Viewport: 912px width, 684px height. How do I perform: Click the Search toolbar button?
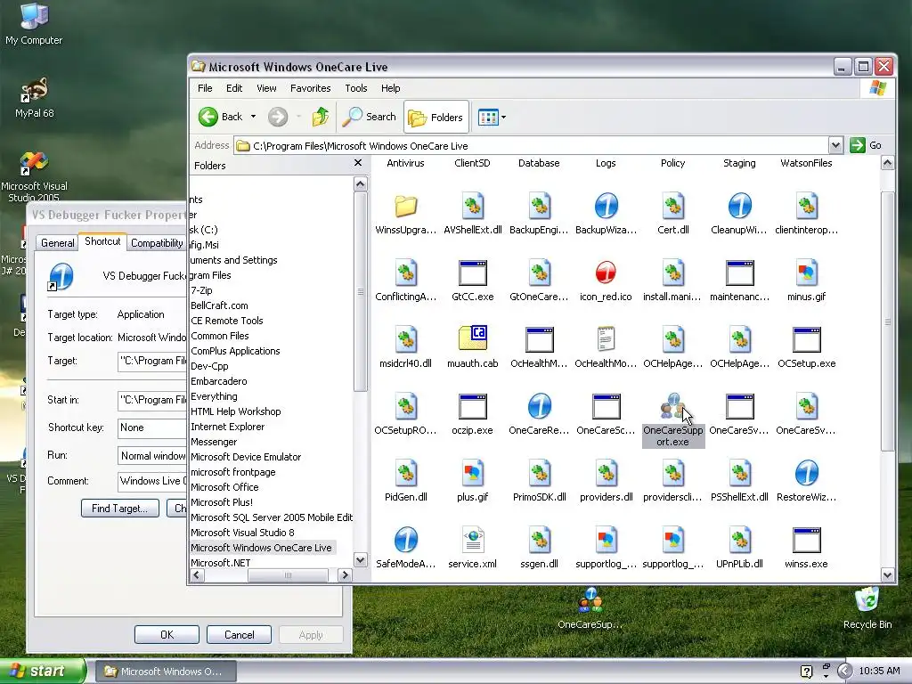coord(370,117)
